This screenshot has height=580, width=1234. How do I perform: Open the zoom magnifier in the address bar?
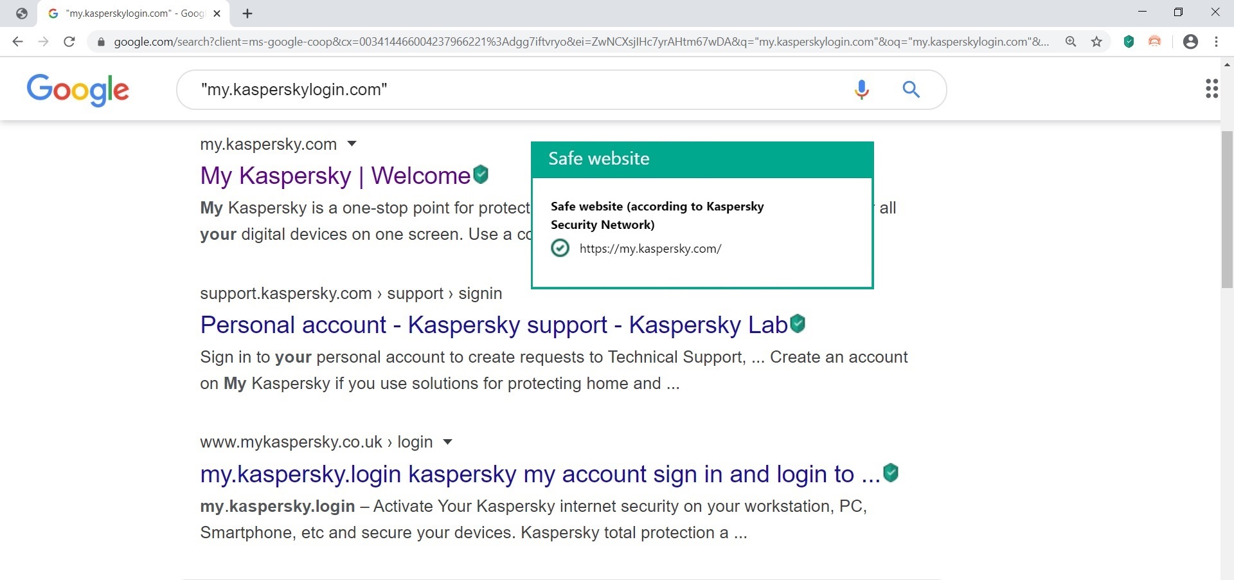(1071, 42)
